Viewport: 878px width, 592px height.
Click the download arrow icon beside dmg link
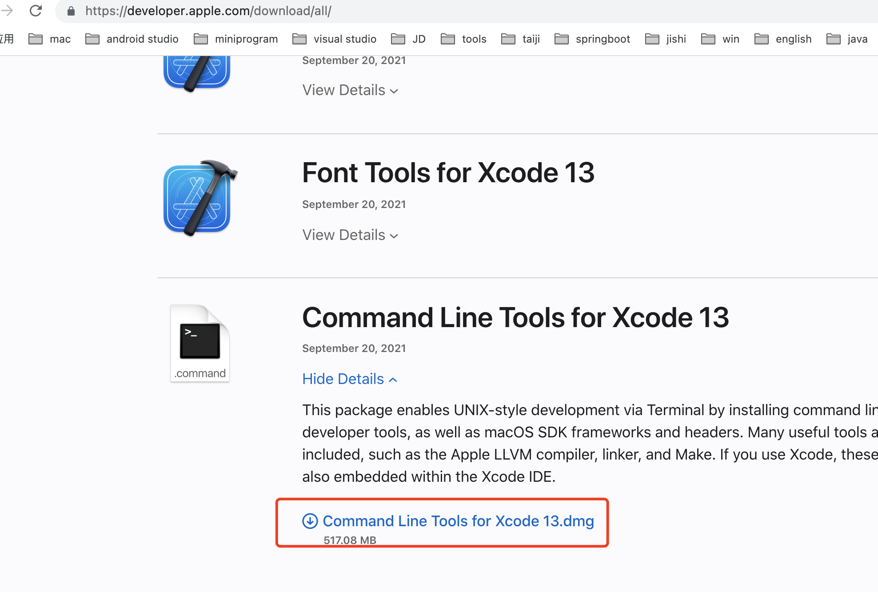tap(310, 521)
